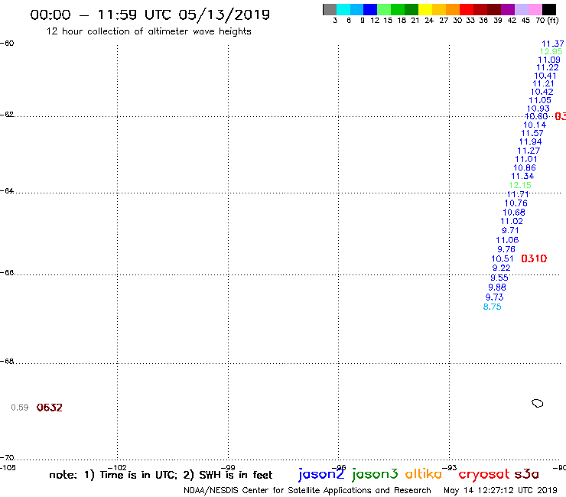Select the wave height value 11.57
Screen dimensions: 566x497
coord(532,133)
